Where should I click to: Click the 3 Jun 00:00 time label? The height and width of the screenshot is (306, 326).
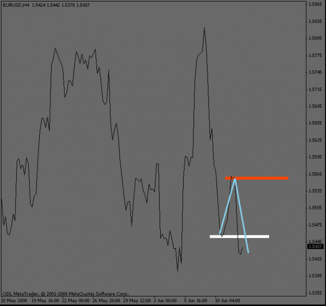165,301
